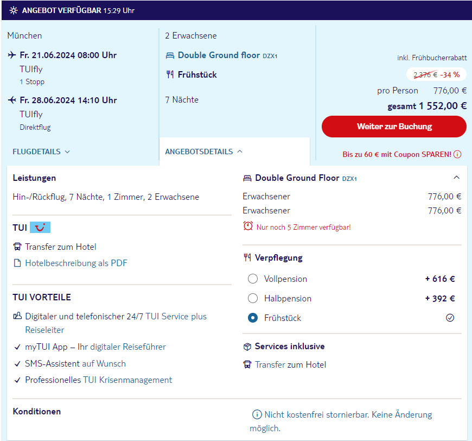Click the + 616 € Vollpension surcharge
The width and height of the screenshot is (472, 441).
click(440, 279)
